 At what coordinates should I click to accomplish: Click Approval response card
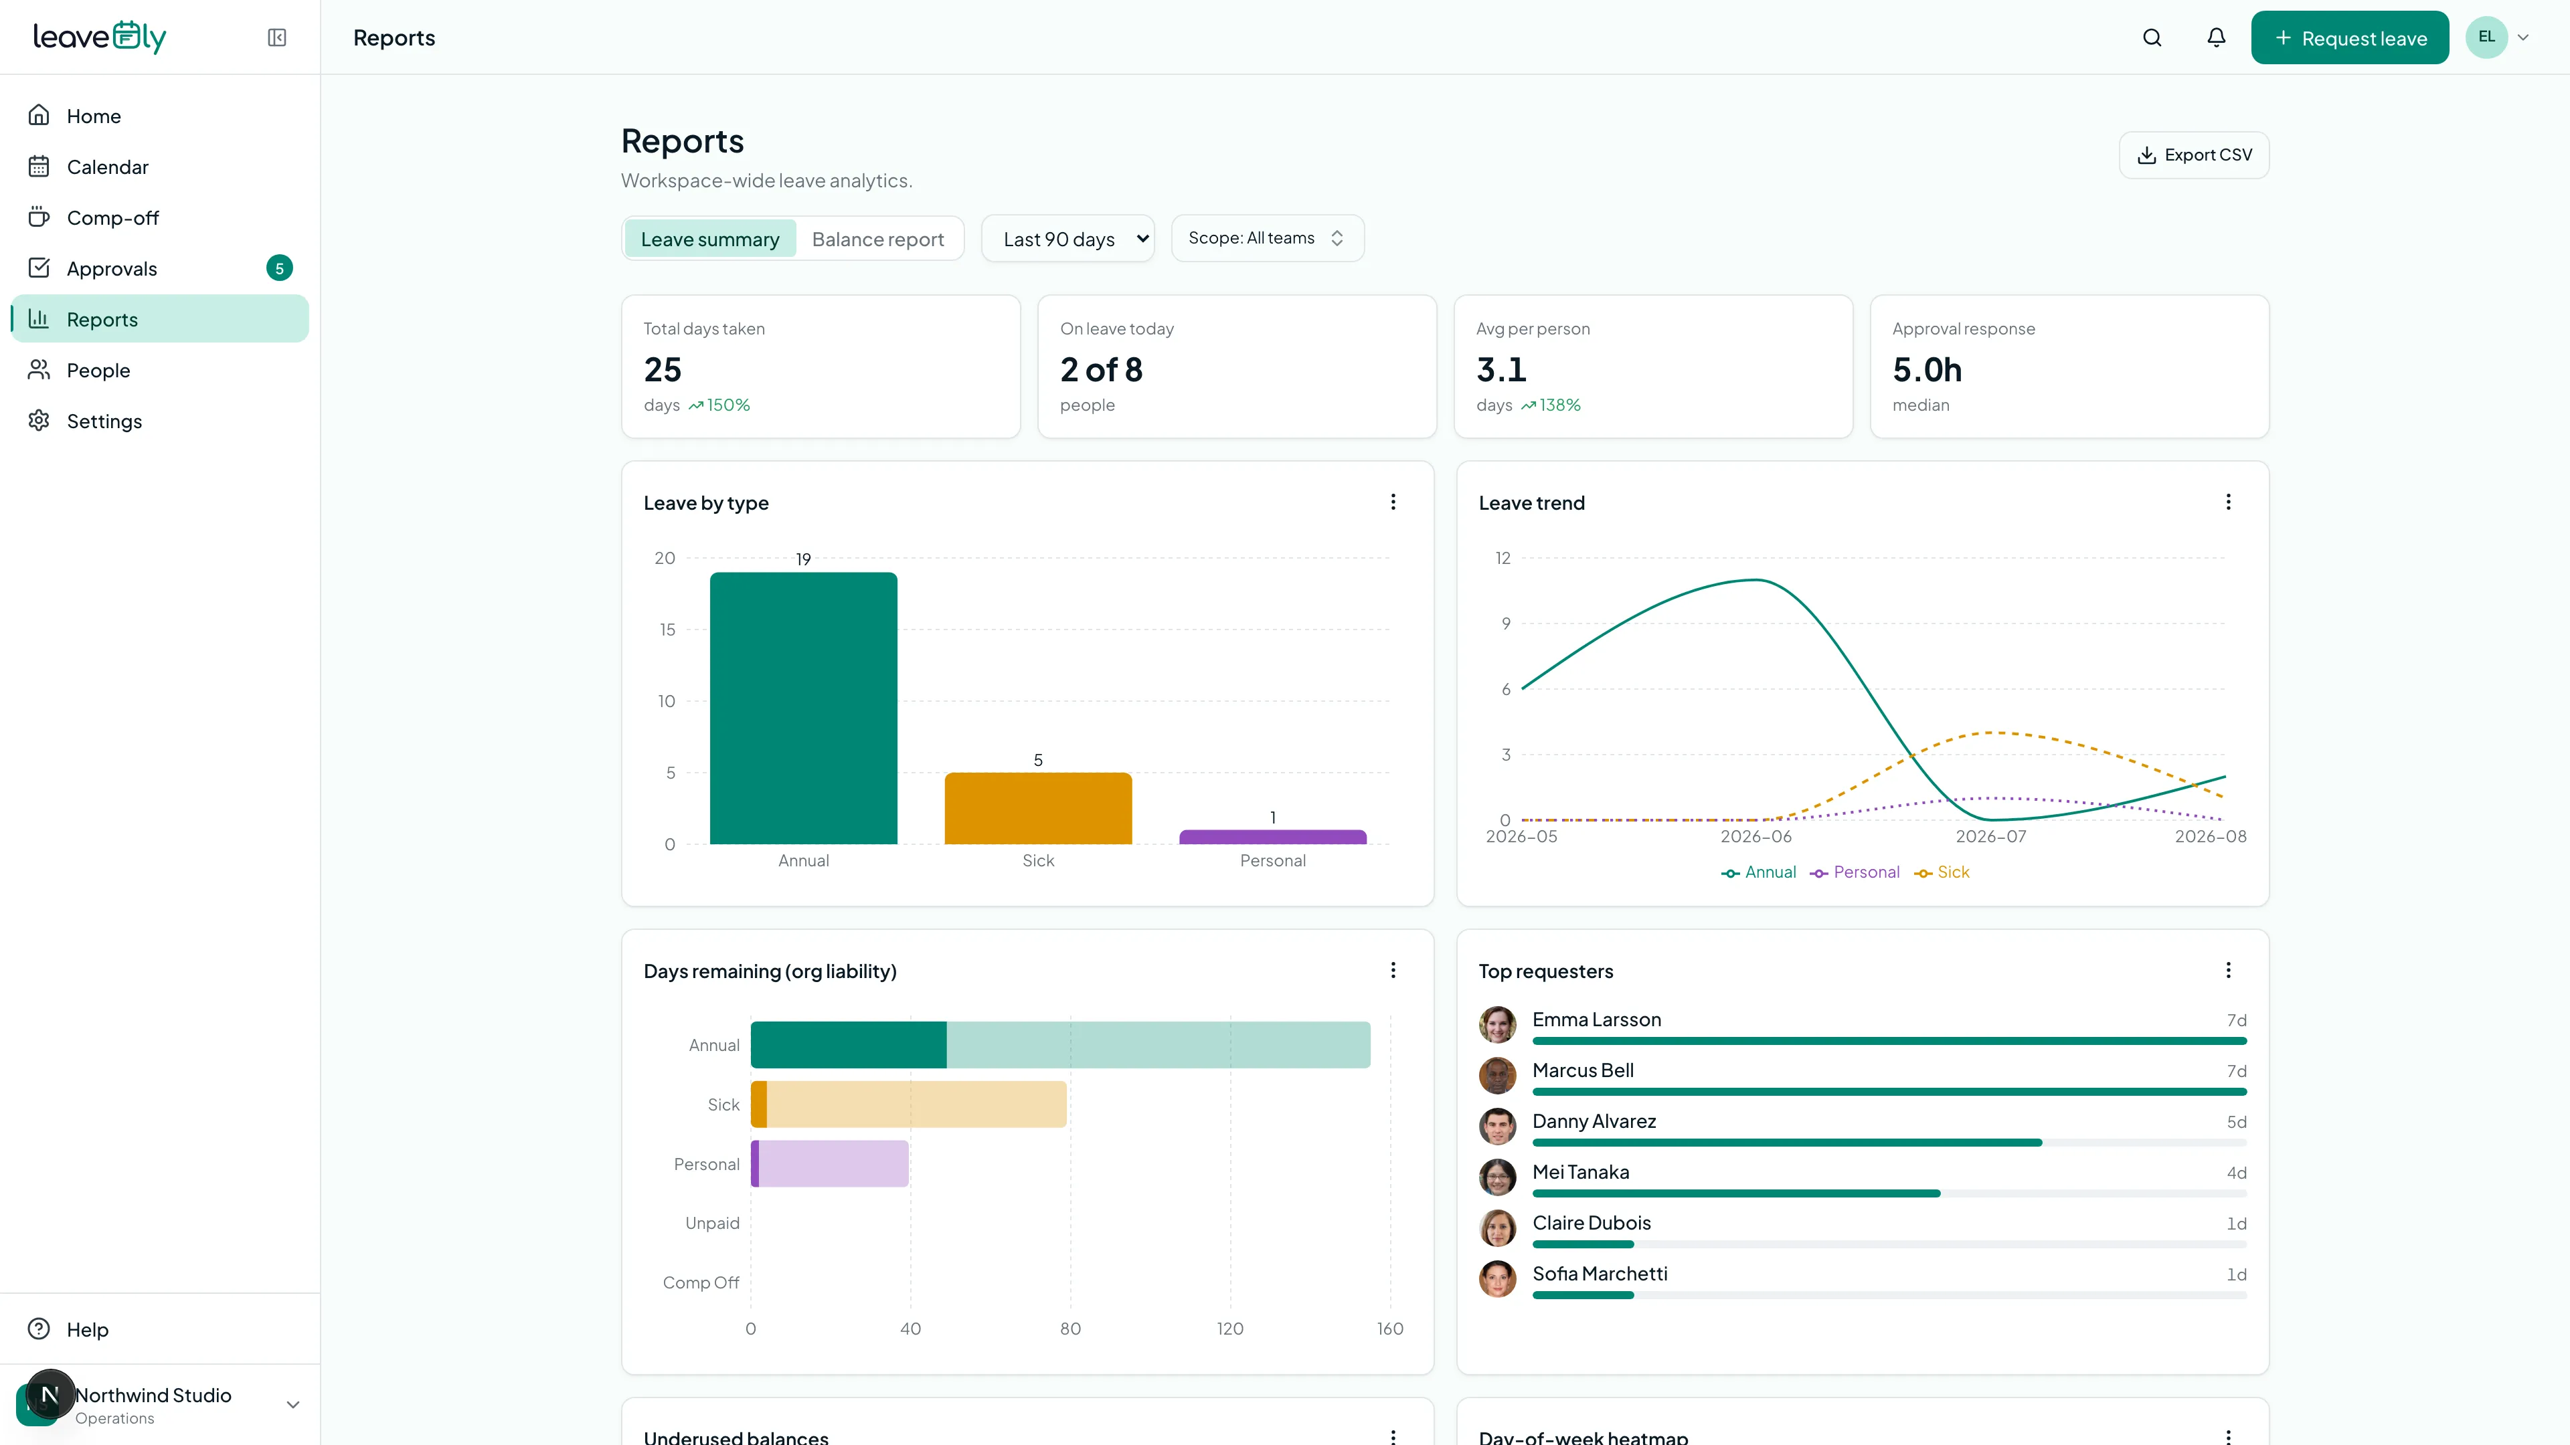coord(2069,366)
